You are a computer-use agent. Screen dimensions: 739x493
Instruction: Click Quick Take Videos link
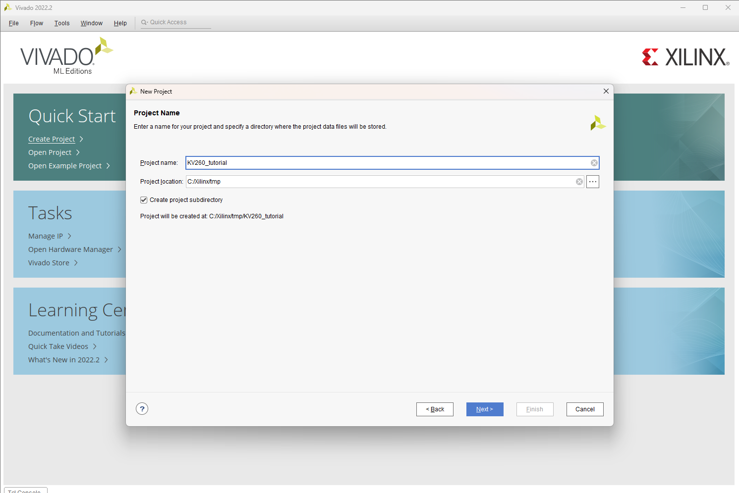click(58, 346)
